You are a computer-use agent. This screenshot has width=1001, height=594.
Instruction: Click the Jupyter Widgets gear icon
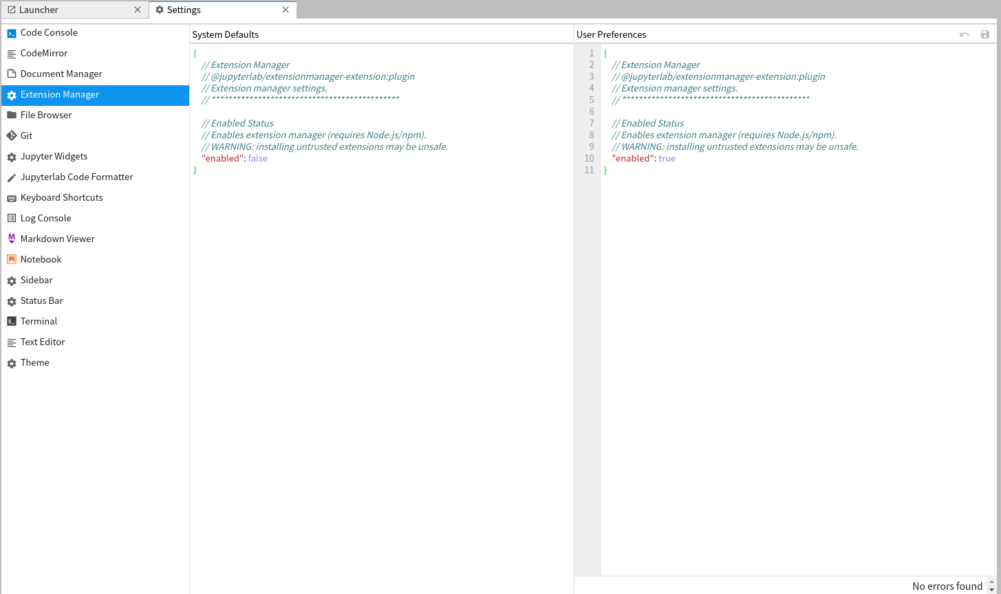[x=12, y=157]
